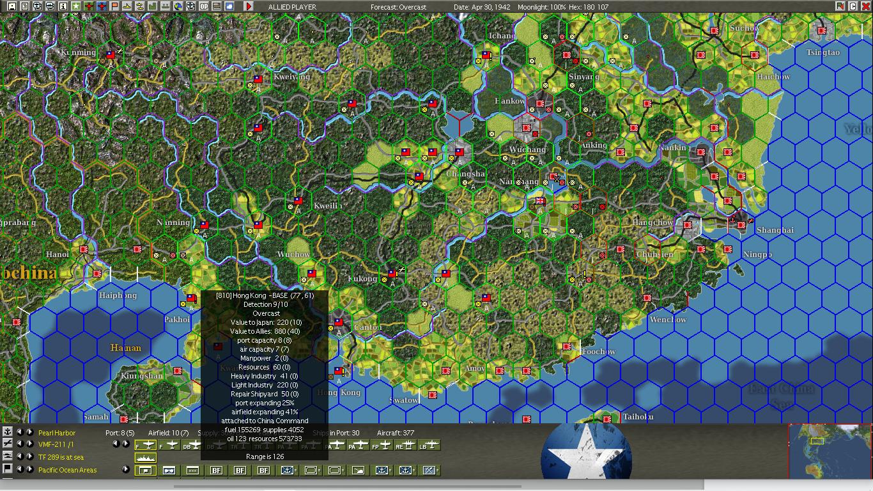Click the aircraft icon beside VMF-211 /1
The height and width of the screenshot is (491, 873).
pos(8,444)
